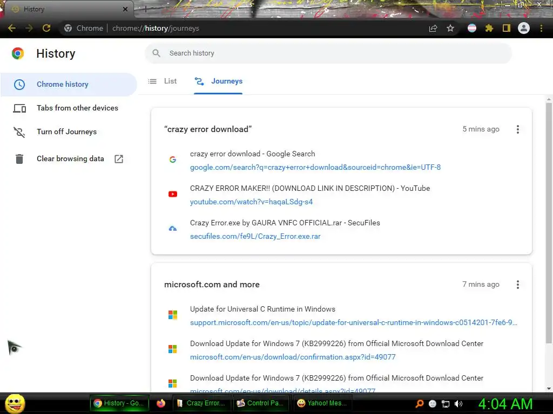The height and width of the screenshot is (414, 553).
Task: Click the SecuFiles cloud favicon
Action: coord(172,229)
